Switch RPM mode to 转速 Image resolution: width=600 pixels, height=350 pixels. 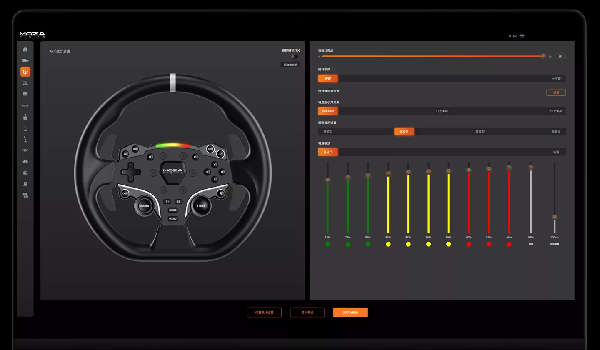click(556, 152)
